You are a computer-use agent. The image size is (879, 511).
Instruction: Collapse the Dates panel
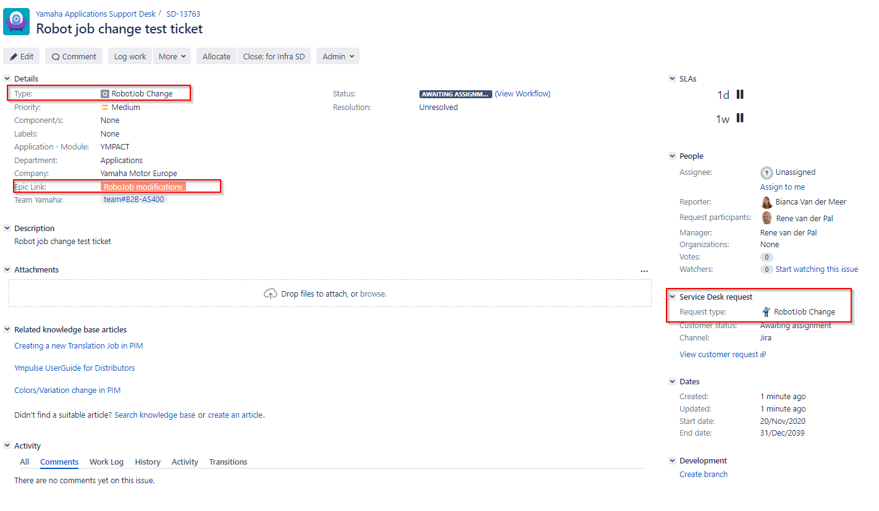672,382
